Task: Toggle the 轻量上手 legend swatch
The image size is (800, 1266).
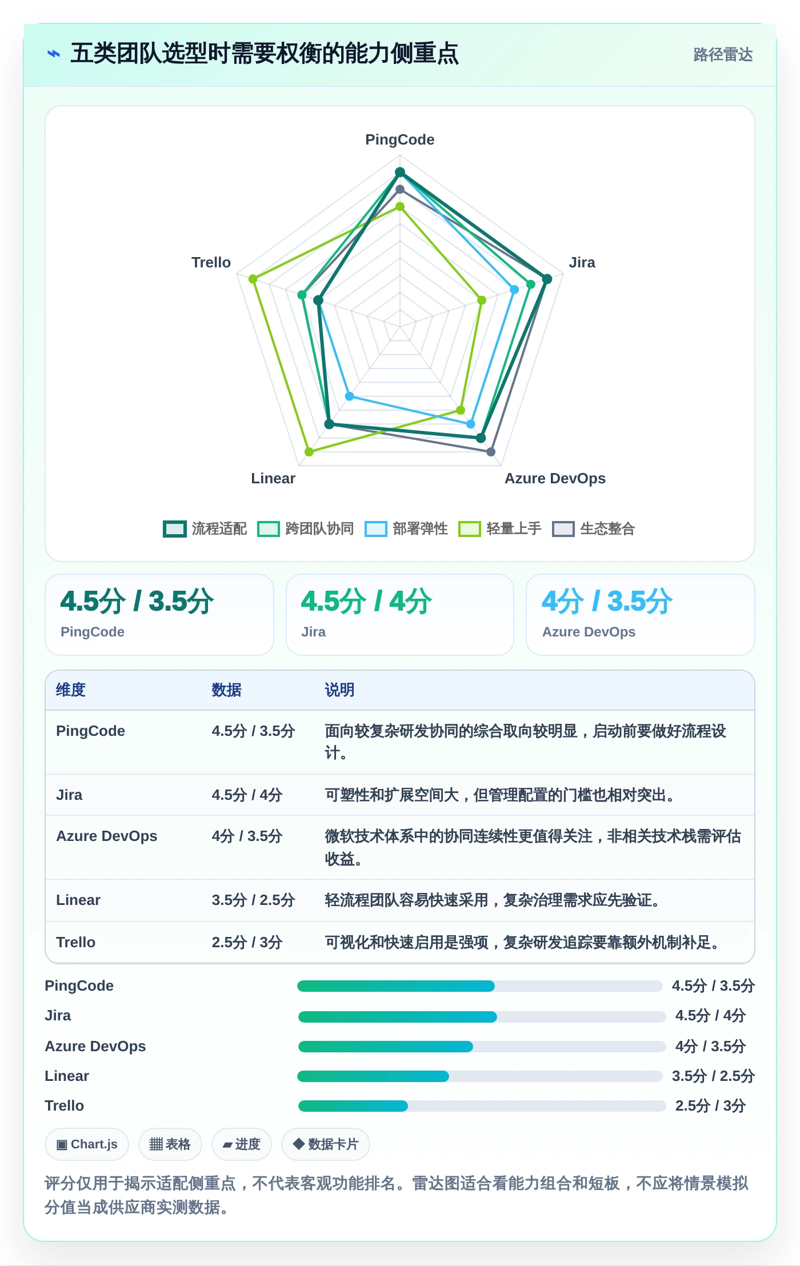Action: click(x=470, y=528)
